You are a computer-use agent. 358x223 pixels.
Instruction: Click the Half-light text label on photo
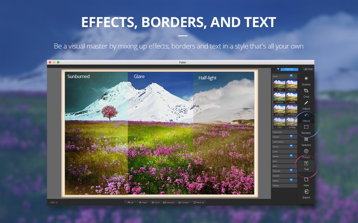(x=207, y=78)
